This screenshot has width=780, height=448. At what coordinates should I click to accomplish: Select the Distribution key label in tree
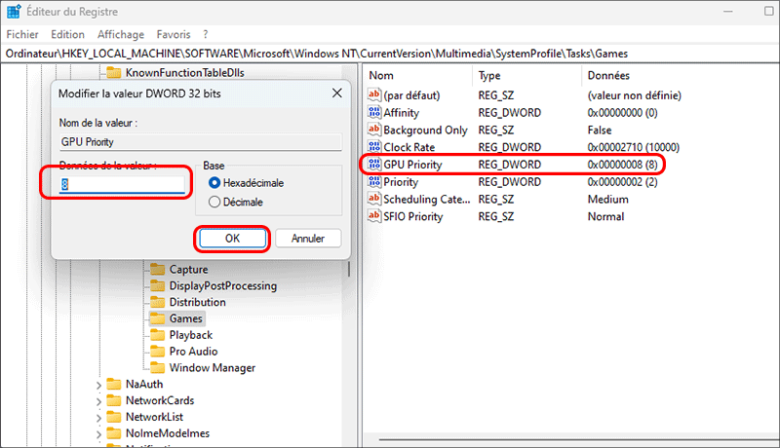(198, 302)
